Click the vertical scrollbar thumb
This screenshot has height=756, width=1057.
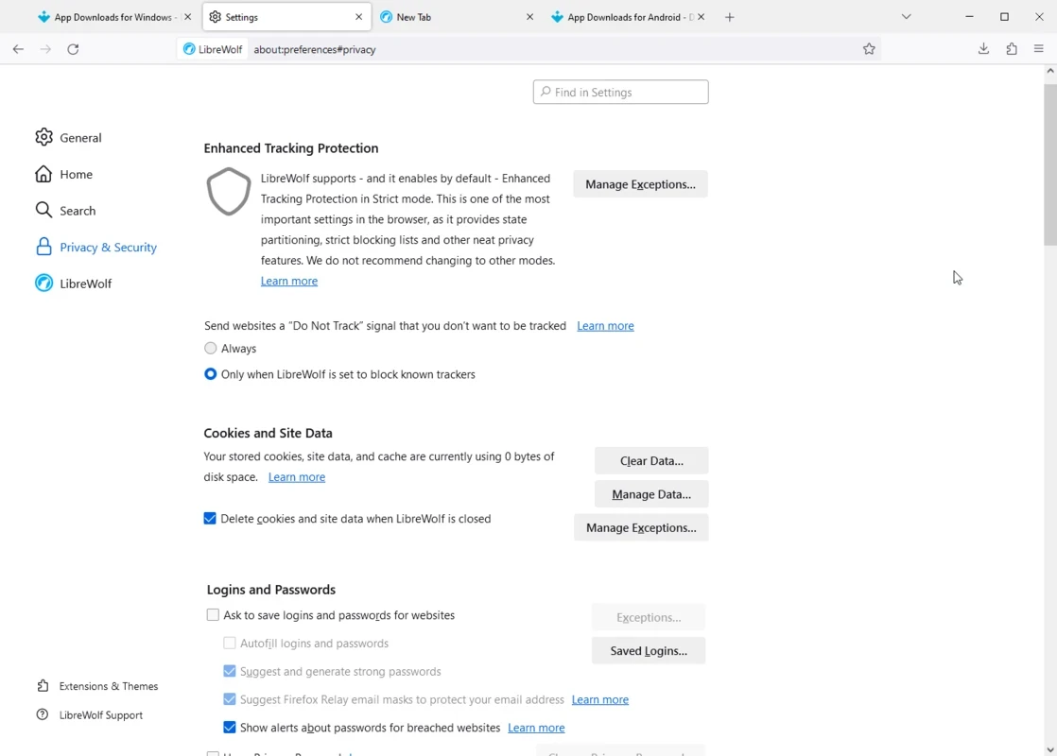(x=1050, y=165)
